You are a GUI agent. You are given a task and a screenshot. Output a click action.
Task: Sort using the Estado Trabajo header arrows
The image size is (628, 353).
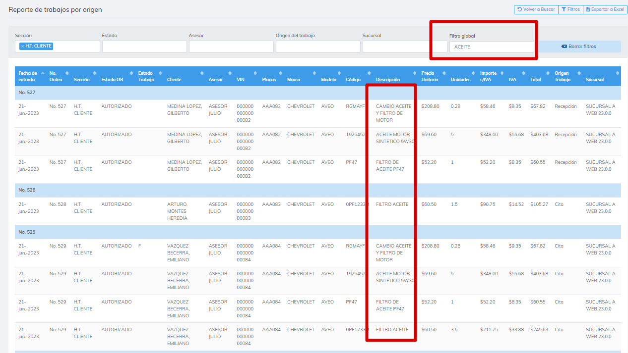(x=160, y=73)
